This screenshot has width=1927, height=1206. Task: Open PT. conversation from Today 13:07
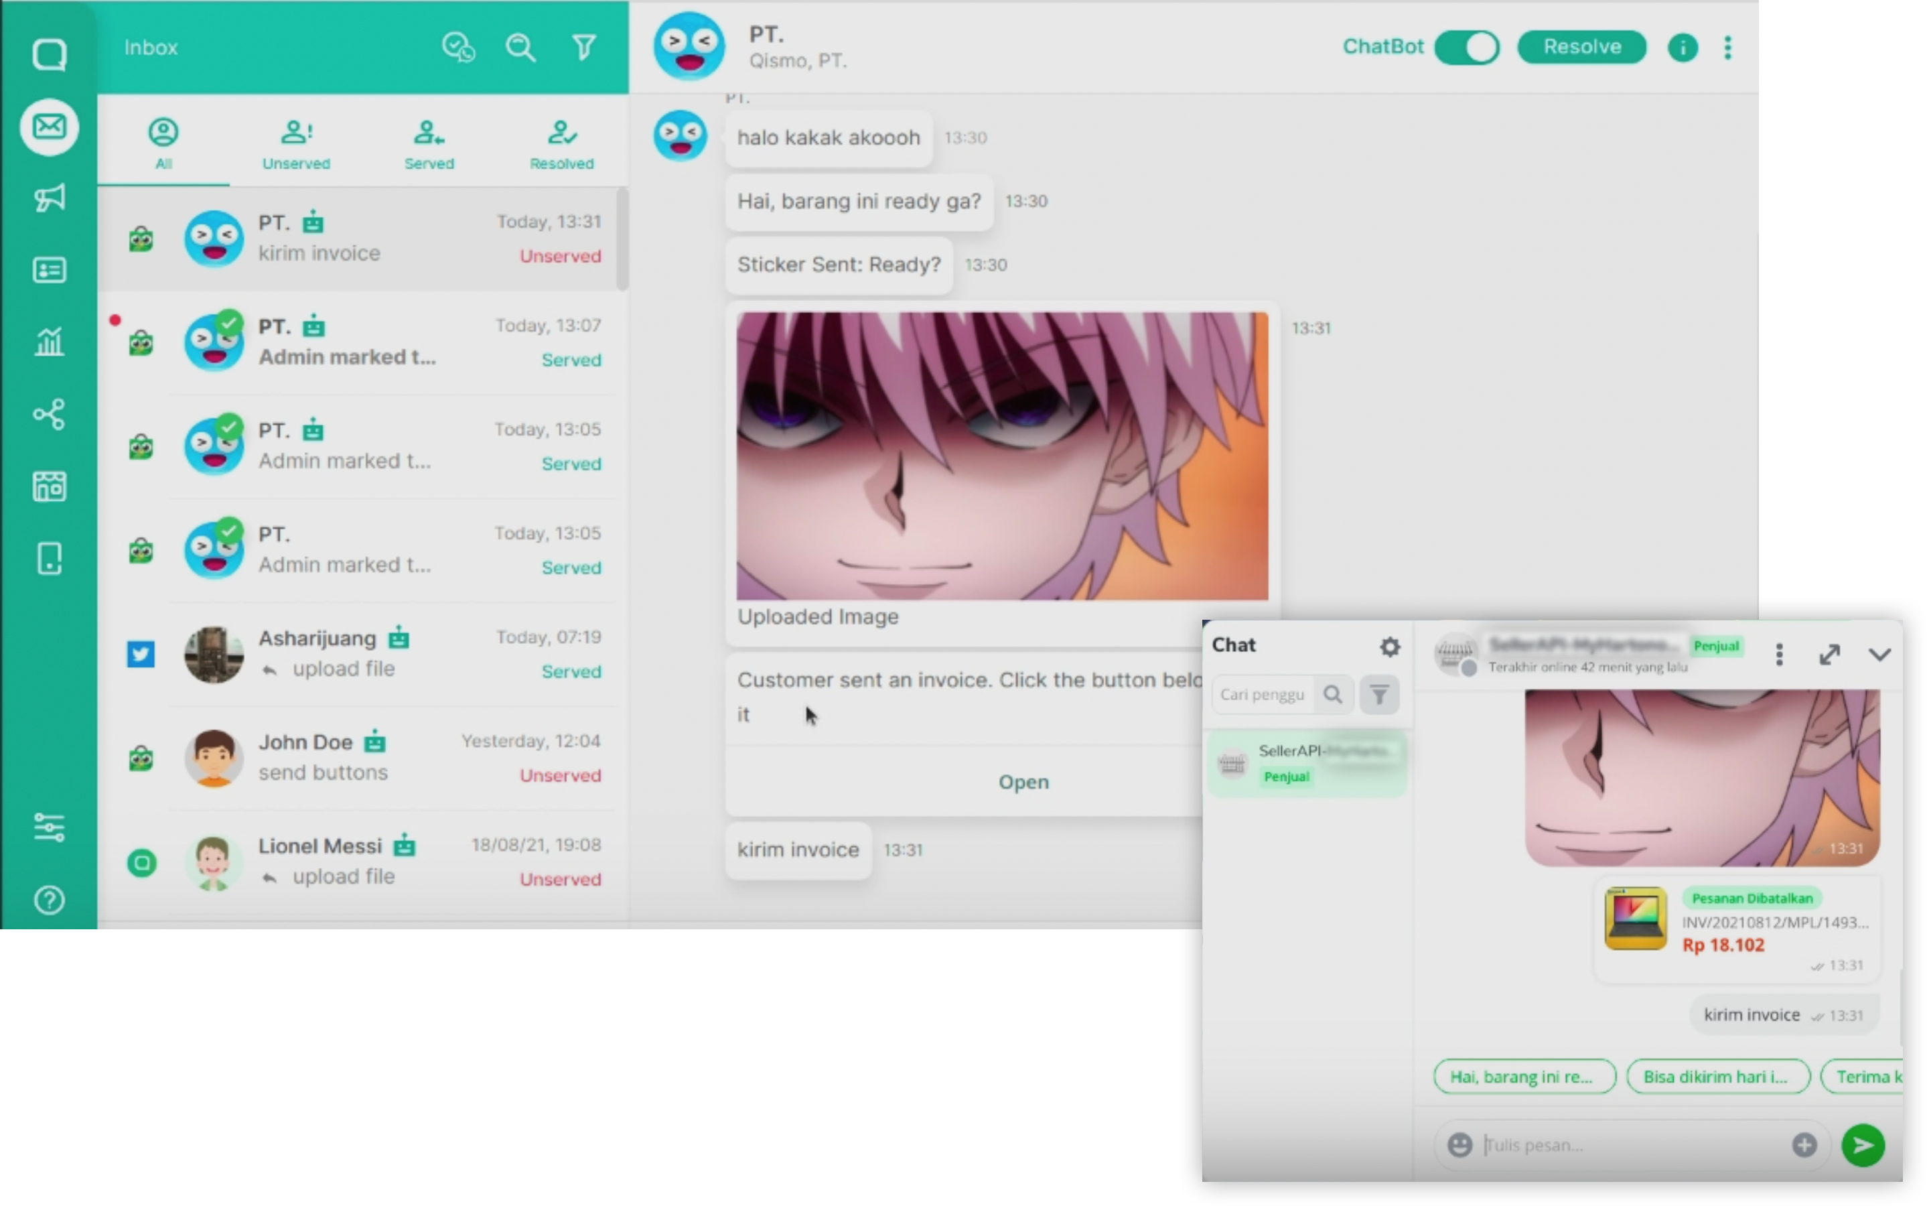coord(357,342)
